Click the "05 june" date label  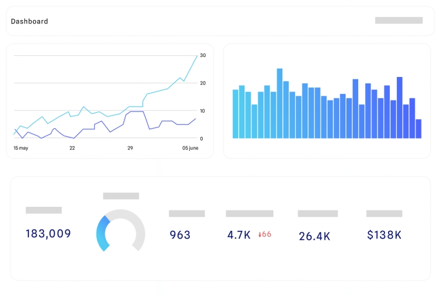pyautogui.click(x=190, y=148)
